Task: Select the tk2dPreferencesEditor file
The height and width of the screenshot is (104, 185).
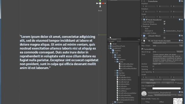Action: [127, 93]
